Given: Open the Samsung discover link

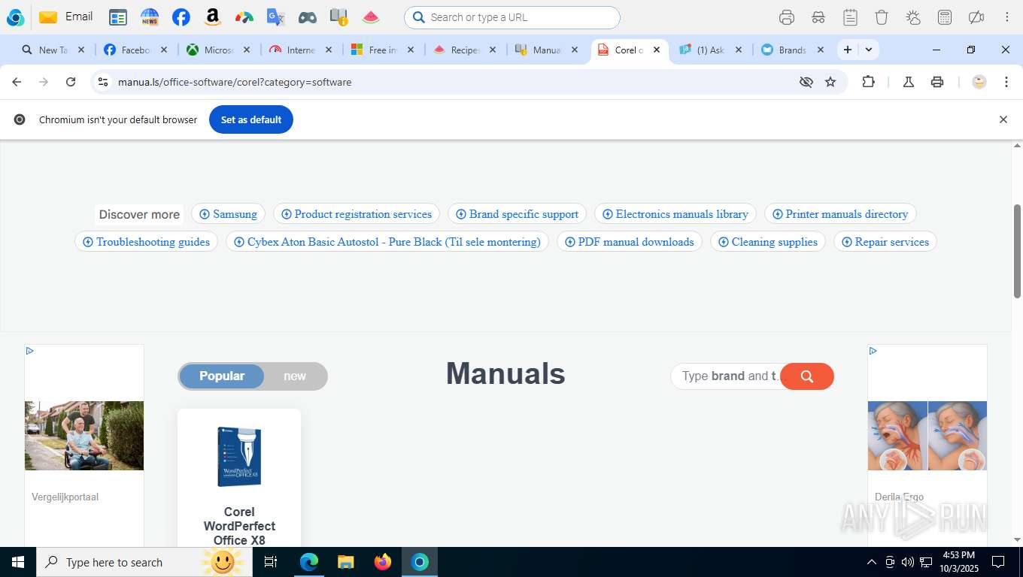Looking at the screenshot, I should click(228, 214).
